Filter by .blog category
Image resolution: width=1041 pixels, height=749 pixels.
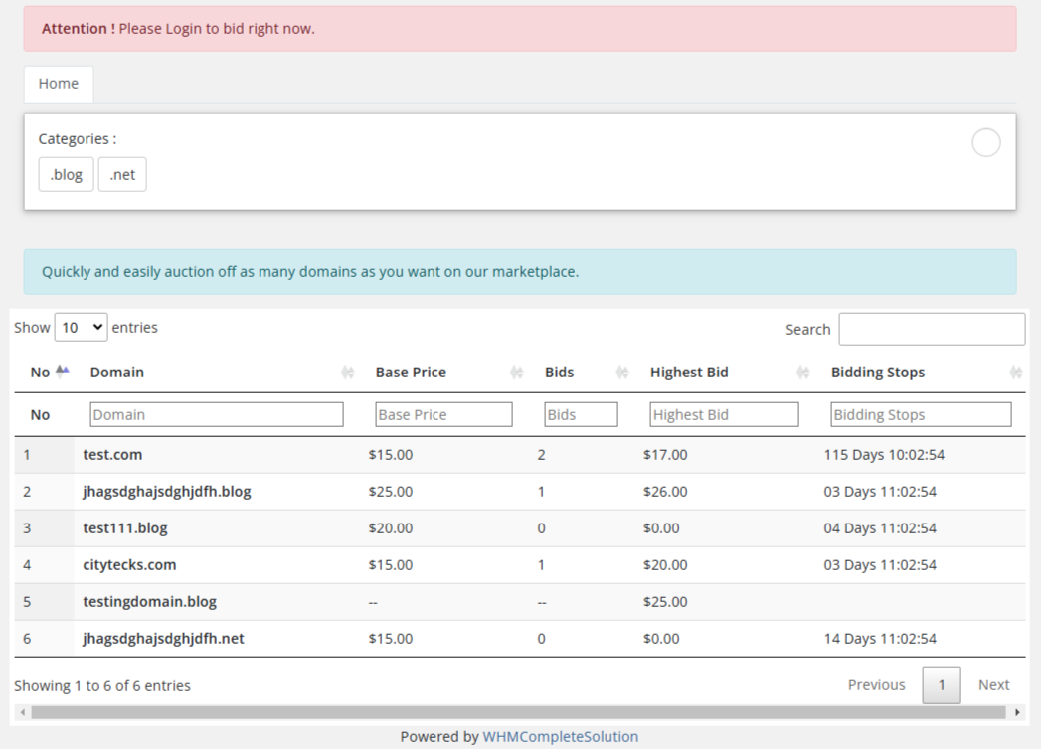(67, 175)
